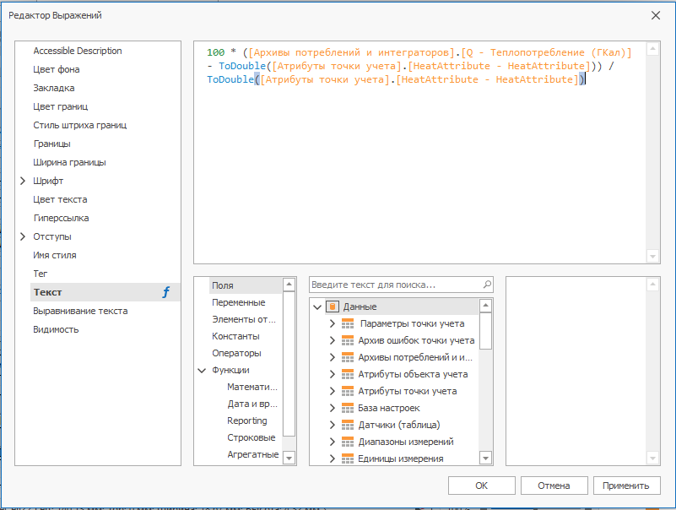
Task: Open the Математи... functions subcategory
Action: (x=252, y=387)
